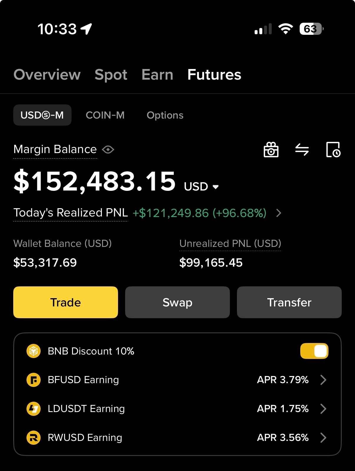Select the COIN-M futures type
The width and height of the screenshot is (355, 471).
click(105, 115)
